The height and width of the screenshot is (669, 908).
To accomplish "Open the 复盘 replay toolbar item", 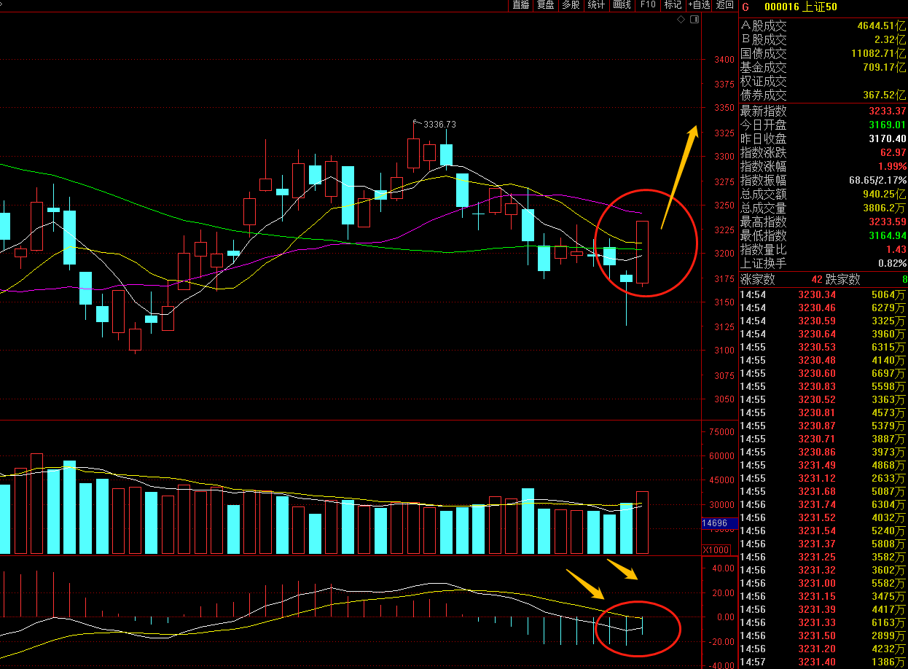I will pos(546,5).
